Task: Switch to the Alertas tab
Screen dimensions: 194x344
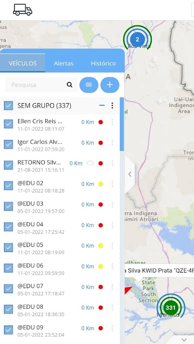Action: [64, 63]
